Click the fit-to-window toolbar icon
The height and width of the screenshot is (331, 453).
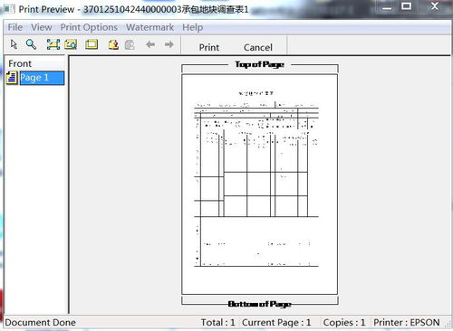53,44
